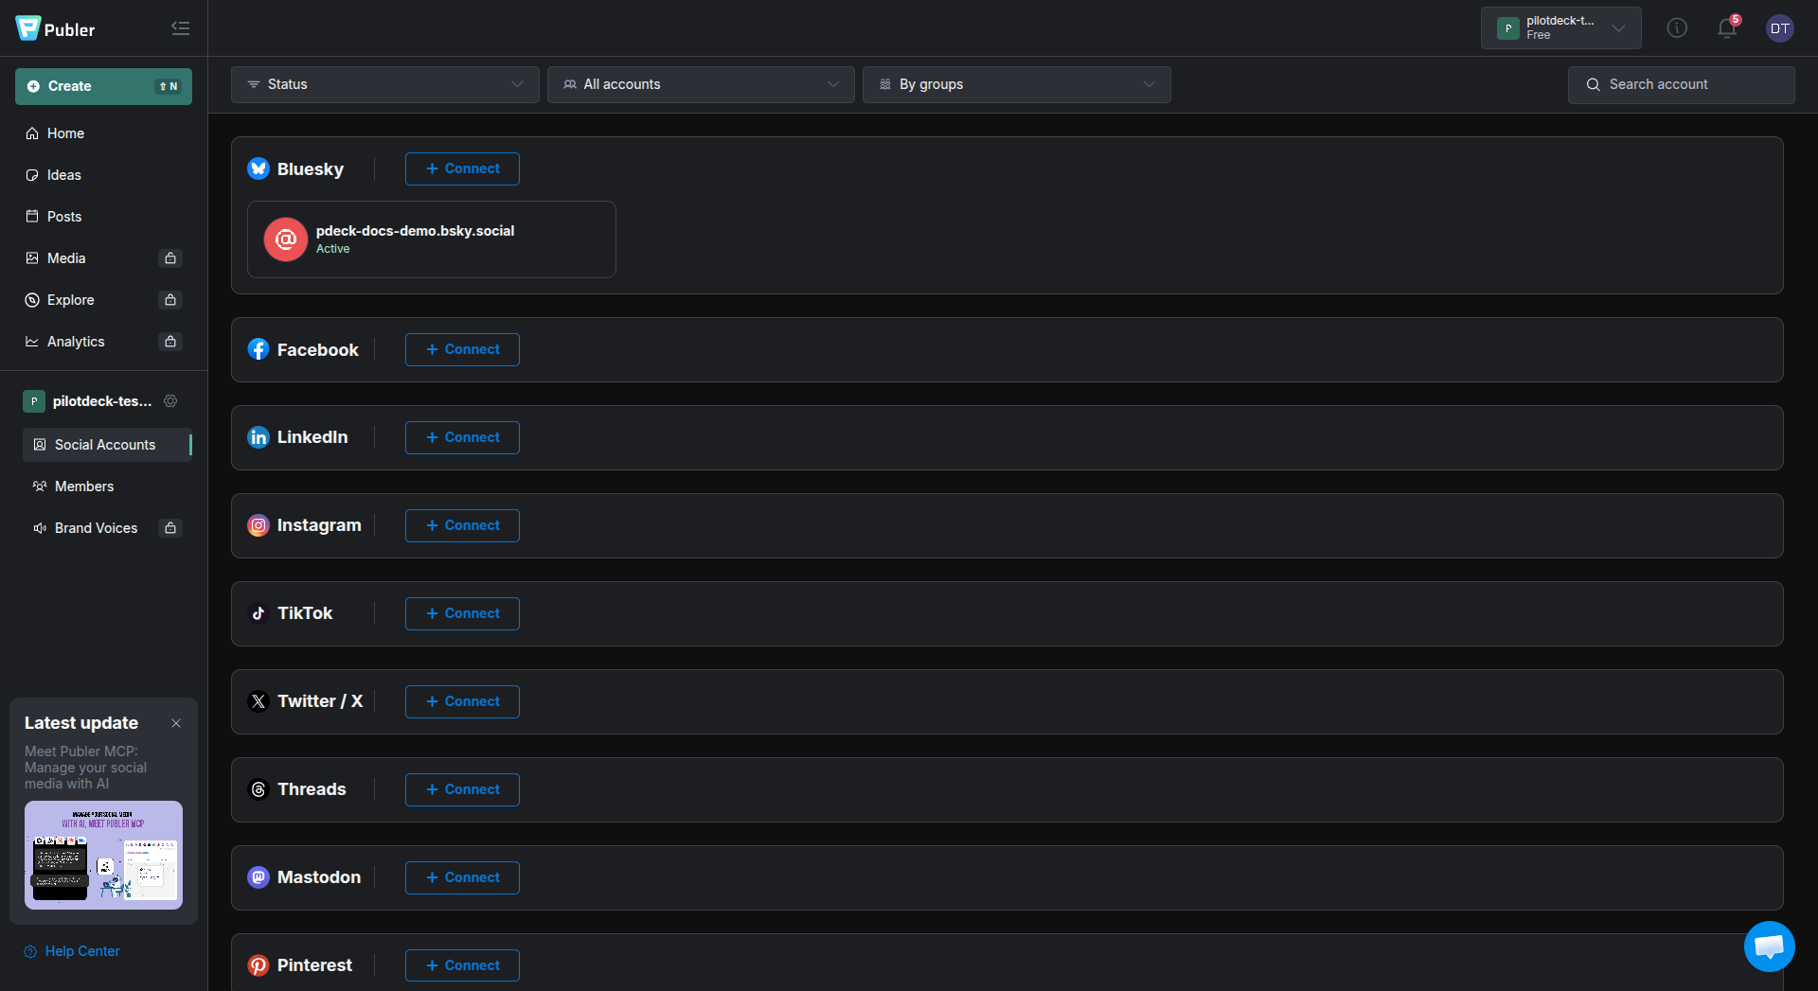Click the Instagram logo icon

tap(258, 525)
